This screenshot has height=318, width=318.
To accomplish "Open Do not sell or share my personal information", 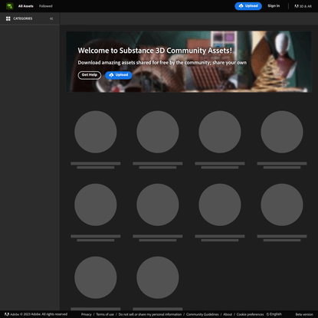I will coord(150,314).
